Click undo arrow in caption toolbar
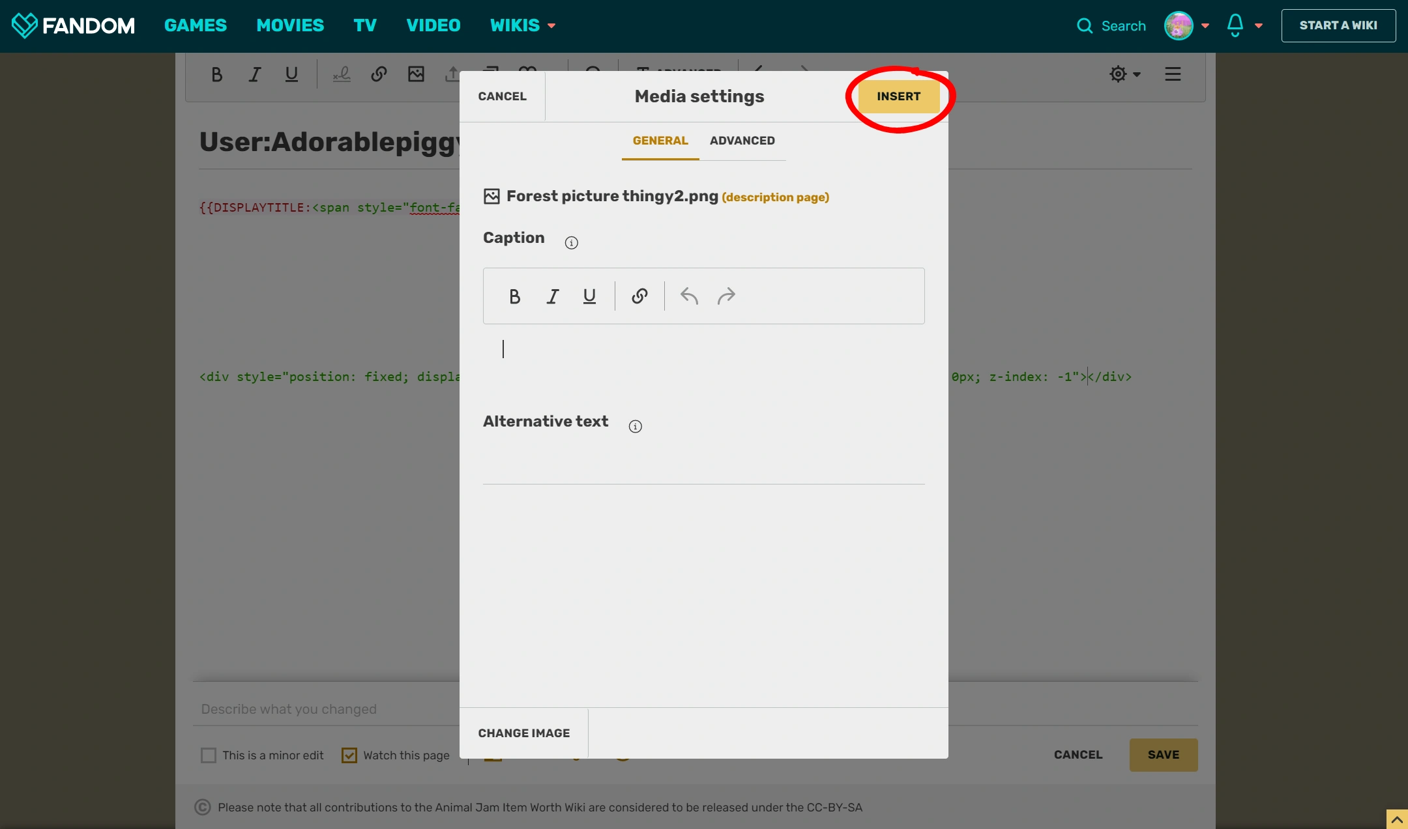The width and height of the screenshot is (1408, 829). 689,296
